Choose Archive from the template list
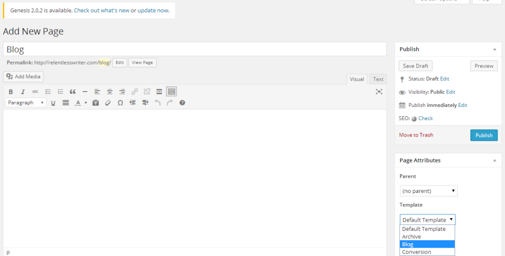505x256 pixels. coord(411,237)
